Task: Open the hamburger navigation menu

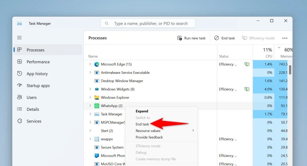Action: pyautogui.click(x=19, y=37)
